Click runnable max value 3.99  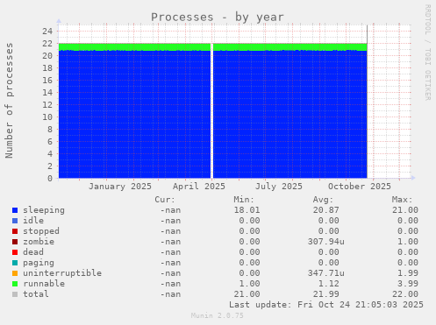click(408, 284)
